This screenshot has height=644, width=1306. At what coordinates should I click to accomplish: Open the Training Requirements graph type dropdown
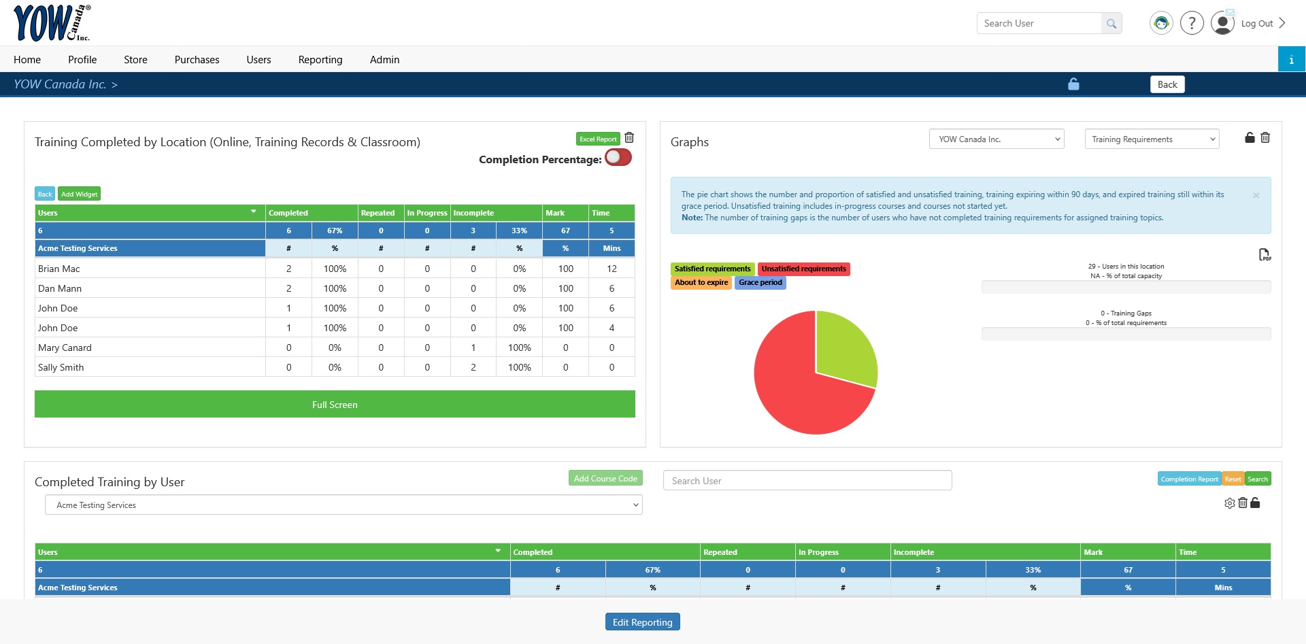click(1152, 139)
